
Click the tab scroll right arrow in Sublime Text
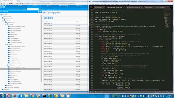[92, 7]
